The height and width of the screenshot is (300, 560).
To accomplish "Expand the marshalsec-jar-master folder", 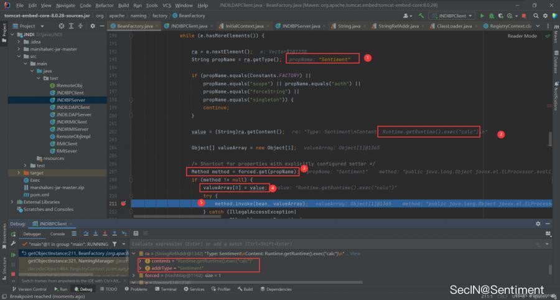I will [x=19, y=49].
